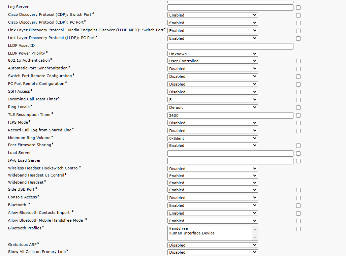Expand the LLDP PC Port dropdown
This screenshot has height=256, width=346.
click(x=213, y=38)
